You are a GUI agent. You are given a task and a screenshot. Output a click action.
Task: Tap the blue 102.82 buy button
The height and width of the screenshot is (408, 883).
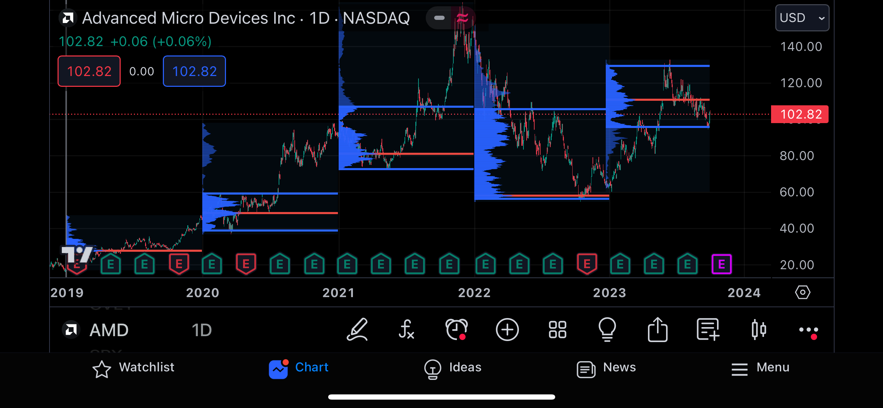tap(194, 71)
